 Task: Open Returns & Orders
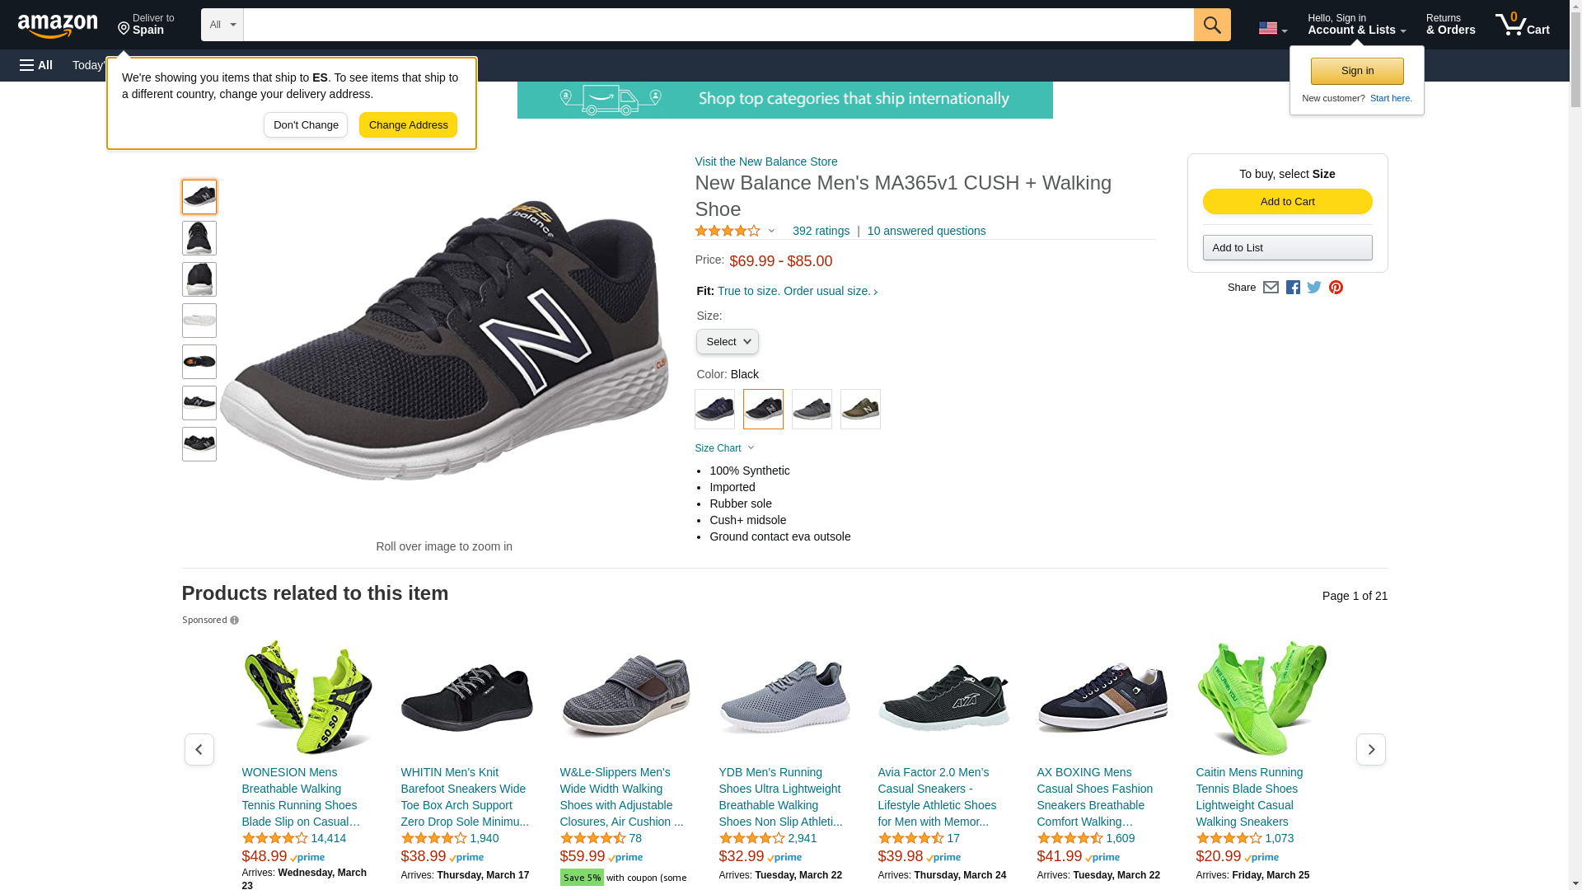(x=1450, y=25)
